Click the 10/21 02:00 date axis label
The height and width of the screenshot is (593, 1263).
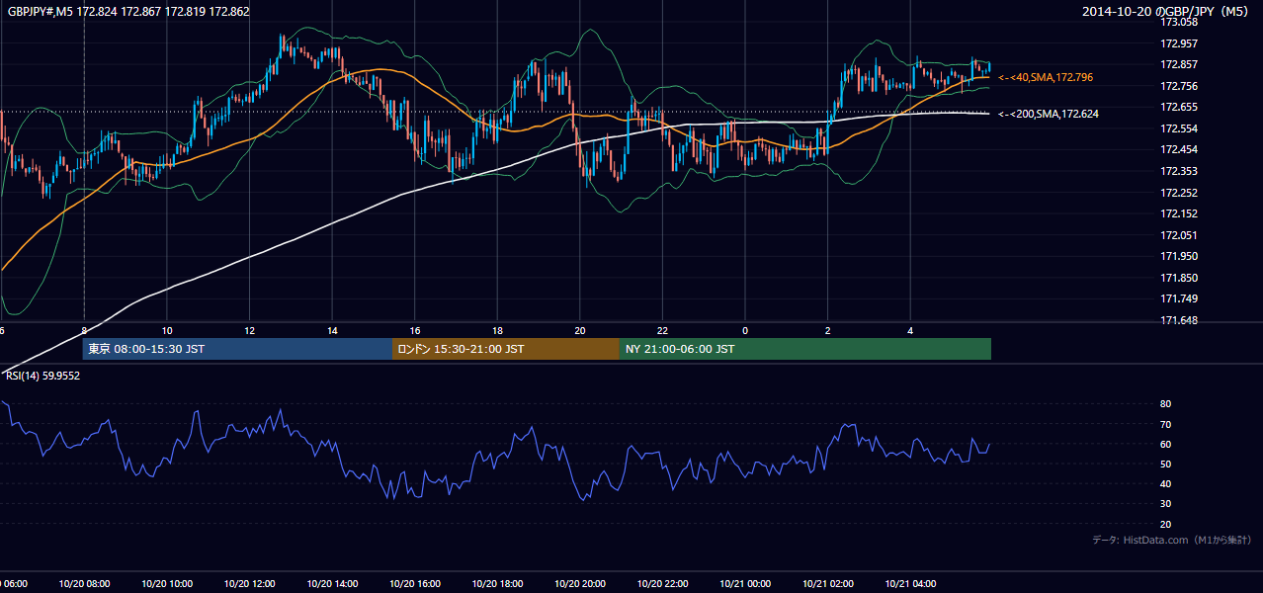click(x=828, y=584)
